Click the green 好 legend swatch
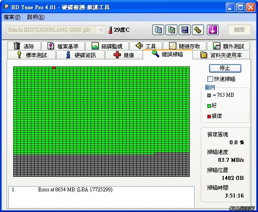The width and height of the screenshot is (258, 212). 209,106
